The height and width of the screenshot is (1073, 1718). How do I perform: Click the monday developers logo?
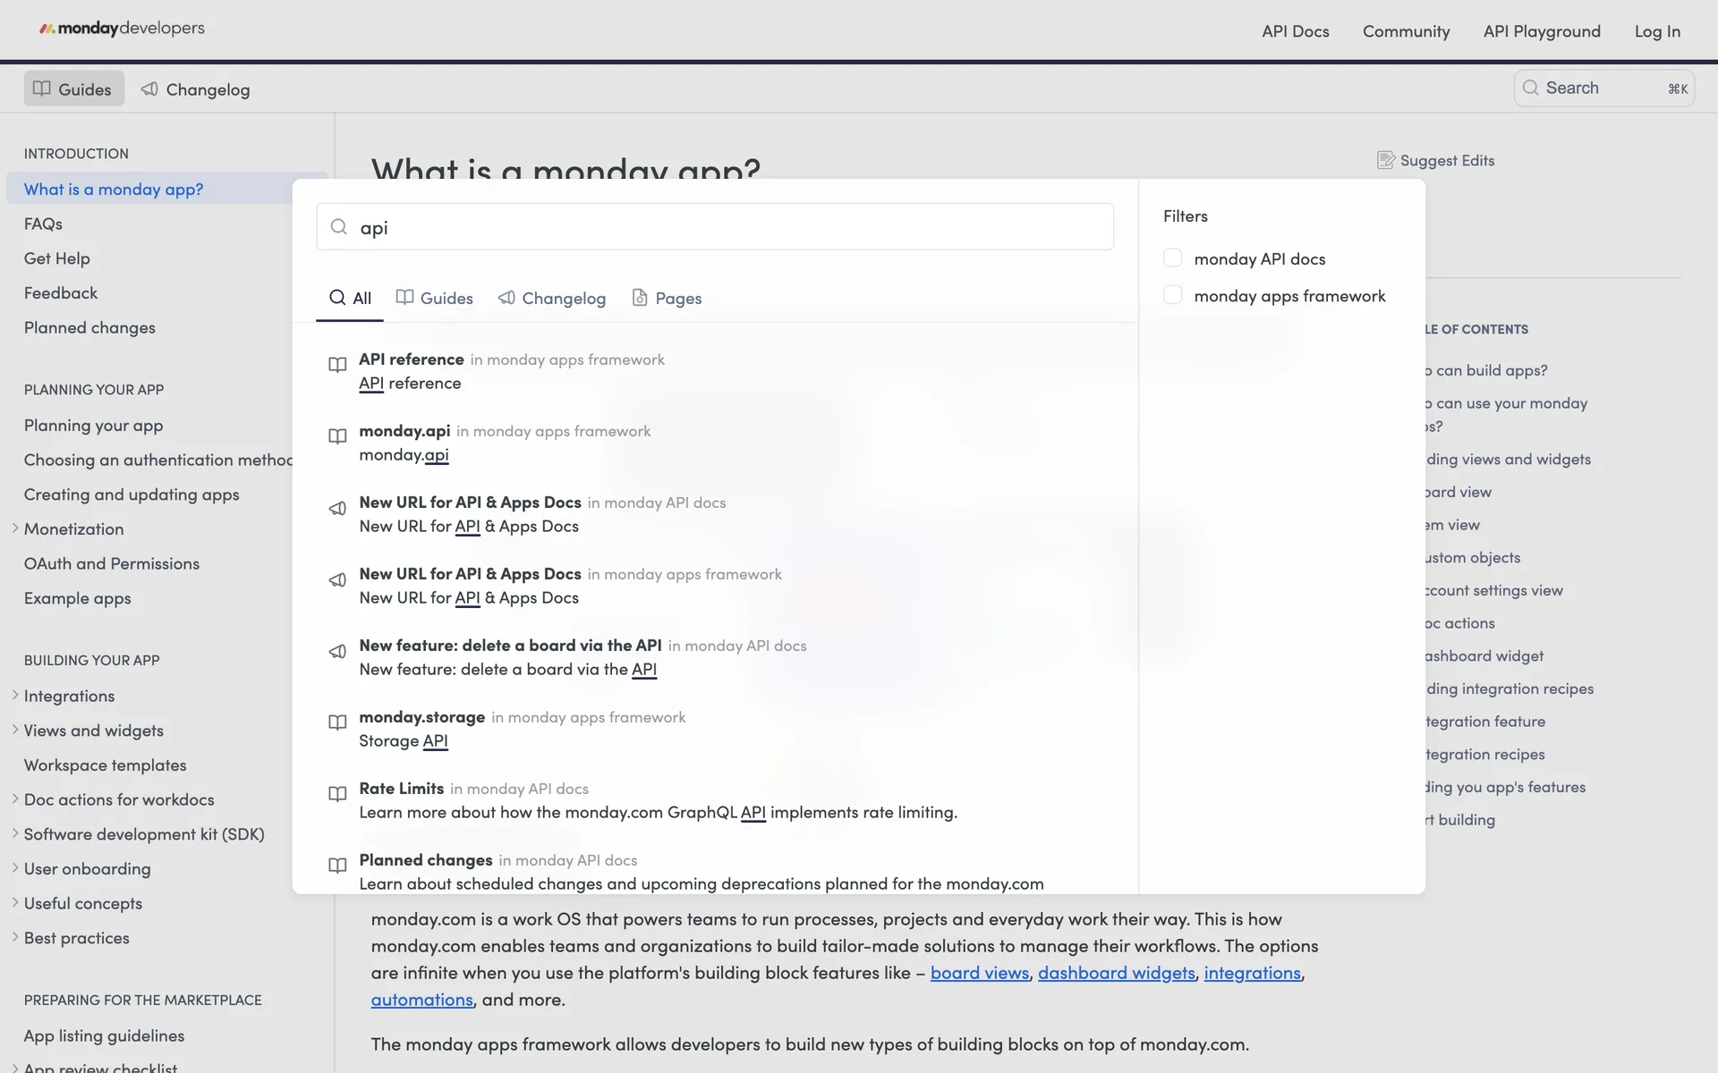coord(122,29)
